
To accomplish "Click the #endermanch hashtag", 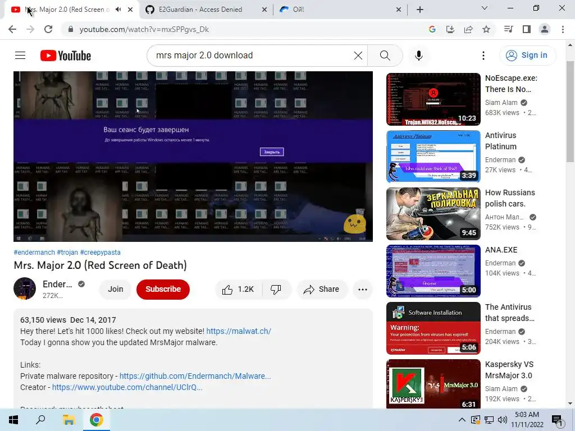I will point(34,253).
